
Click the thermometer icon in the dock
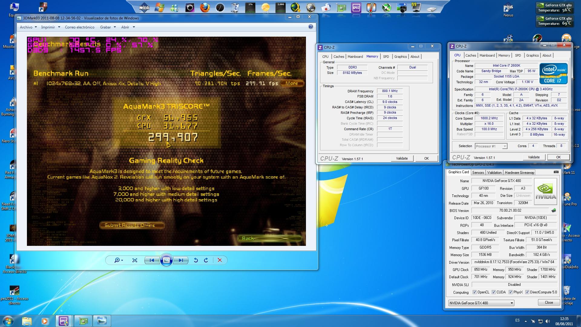[371, 8]
